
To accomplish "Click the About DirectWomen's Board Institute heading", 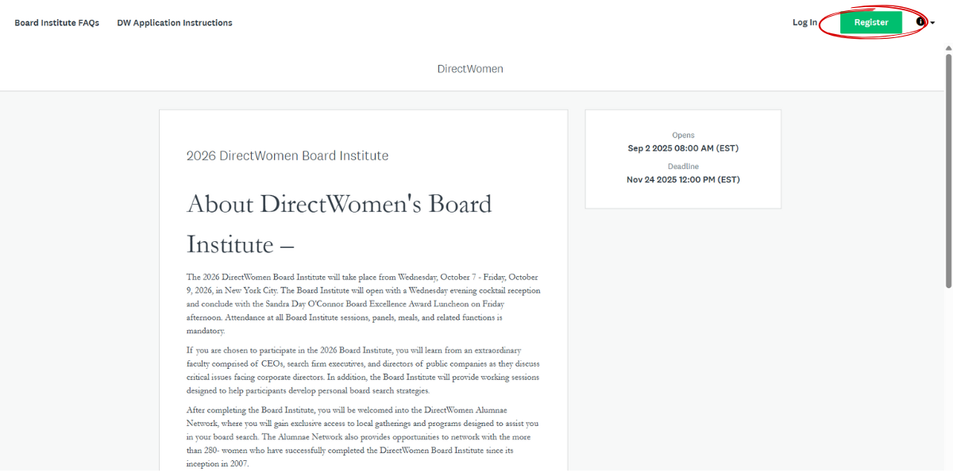I will (x=339, y=205).
